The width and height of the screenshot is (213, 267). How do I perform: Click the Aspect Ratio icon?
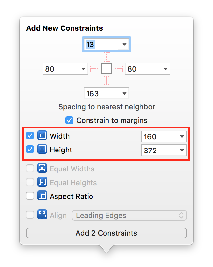point(42,195)
